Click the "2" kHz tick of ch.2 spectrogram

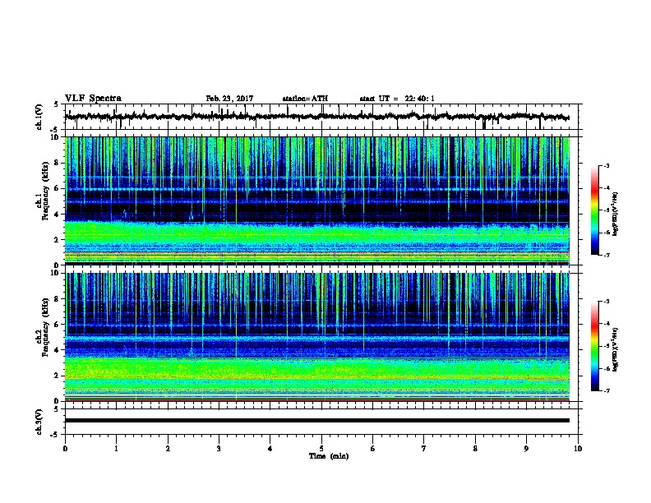[x=58, y=376]
